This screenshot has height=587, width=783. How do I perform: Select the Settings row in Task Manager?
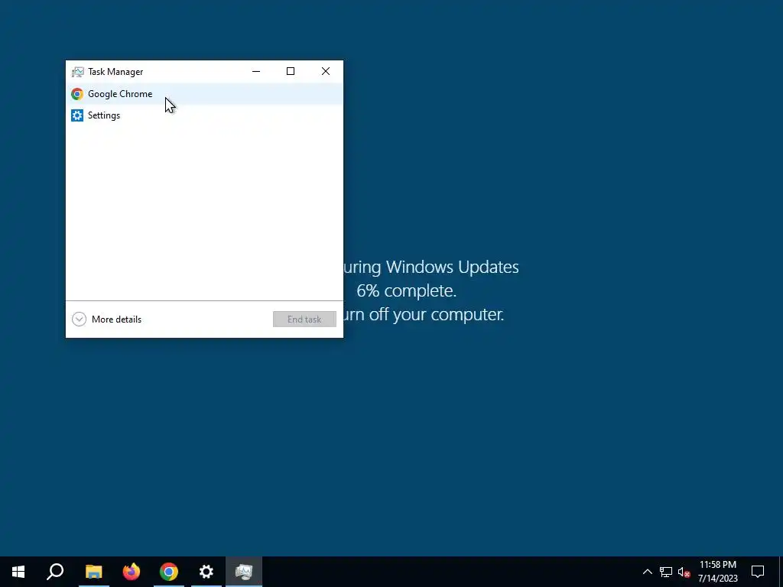tap(204, 115)
